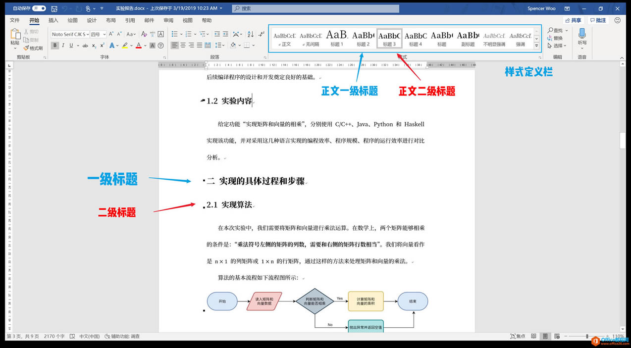
Task: Start Dictate with the microphone icon
Action: pyautogui.click(x=582, y=35)
